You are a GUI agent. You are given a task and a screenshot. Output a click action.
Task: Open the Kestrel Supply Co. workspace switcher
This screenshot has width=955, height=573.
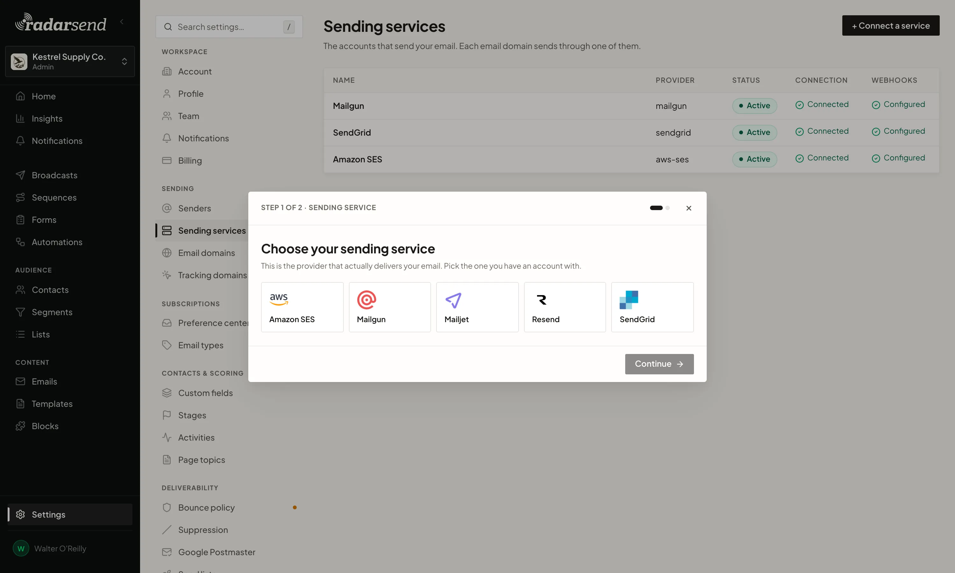click(70, 61)
